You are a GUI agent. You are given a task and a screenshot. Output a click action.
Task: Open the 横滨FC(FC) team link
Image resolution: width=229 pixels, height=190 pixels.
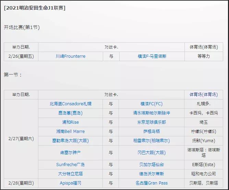click(152, 104)
